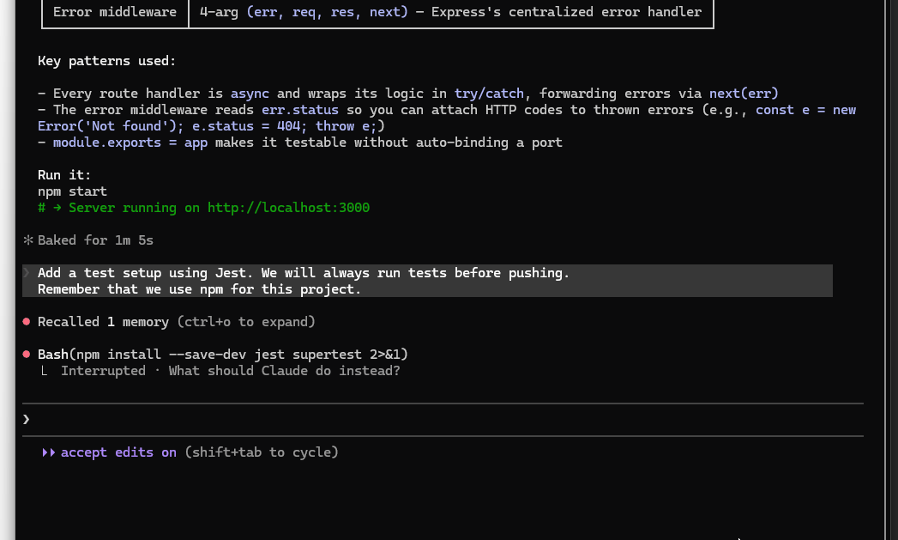Toggle the accept edits on mode indicator
898x540 pixels.
click(x=118, y=452)
